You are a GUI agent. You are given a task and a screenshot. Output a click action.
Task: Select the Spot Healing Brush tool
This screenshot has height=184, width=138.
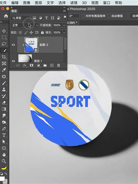[x=4, y=77]
